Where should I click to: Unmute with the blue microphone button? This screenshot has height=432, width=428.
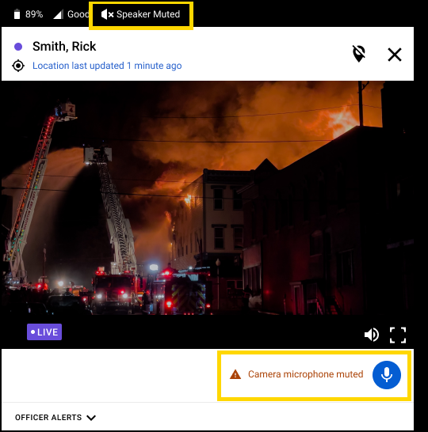click(x=387, y=375)
